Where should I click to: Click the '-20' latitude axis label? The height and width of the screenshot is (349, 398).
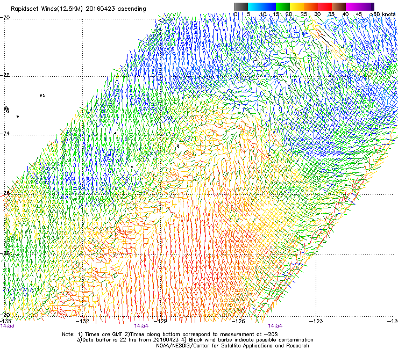[x=5, y=18]
